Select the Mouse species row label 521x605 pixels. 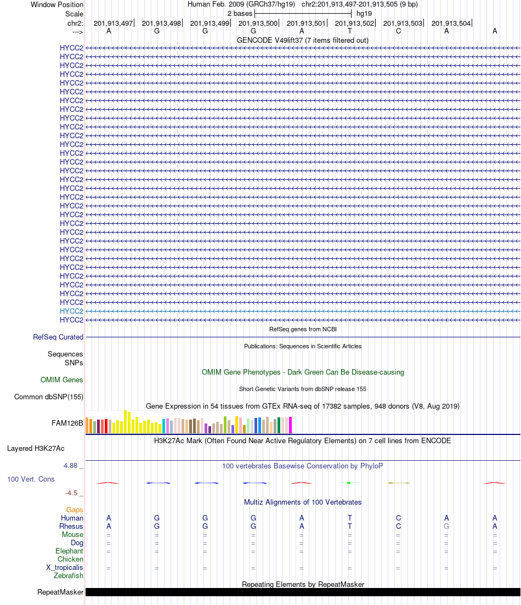pos(72,534)
